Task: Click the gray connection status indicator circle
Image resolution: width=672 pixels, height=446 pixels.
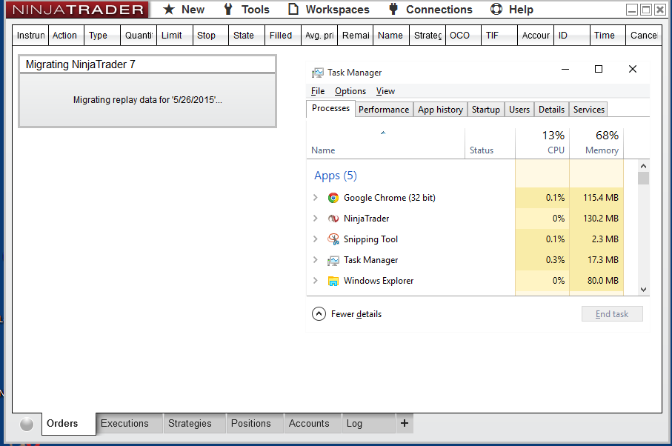Action: coord(27,425)
